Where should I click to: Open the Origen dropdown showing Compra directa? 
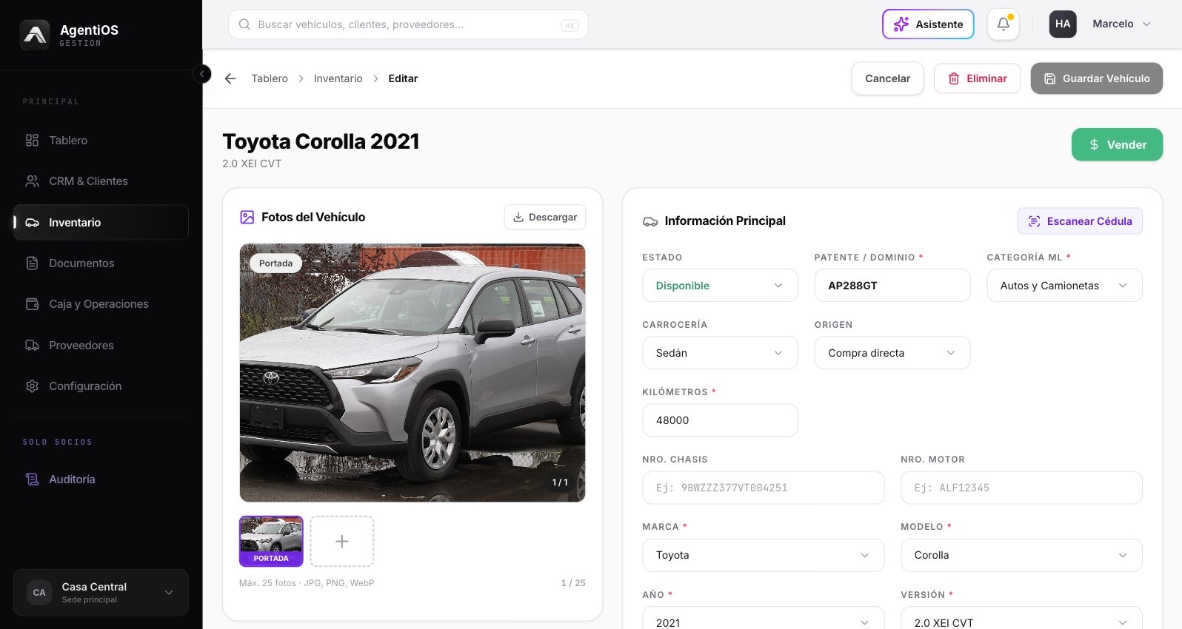coord(892,353)
